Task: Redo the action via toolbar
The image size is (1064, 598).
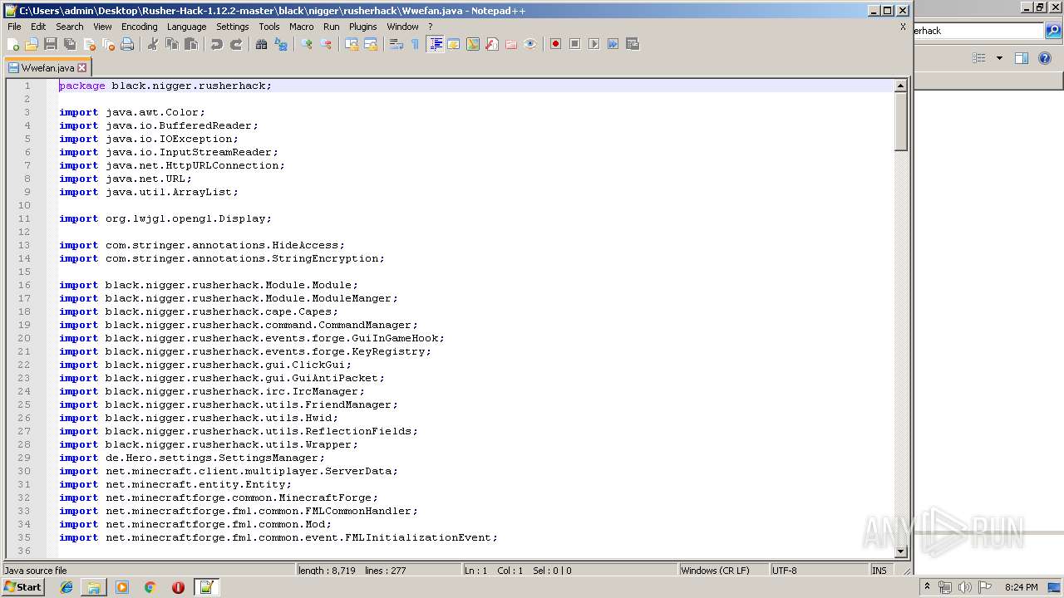Action: (236, 44)
